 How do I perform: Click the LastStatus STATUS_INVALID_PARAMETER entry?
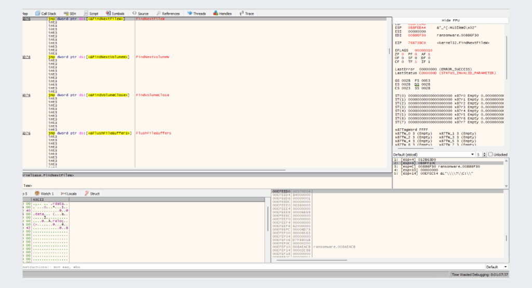coord(445,73)
